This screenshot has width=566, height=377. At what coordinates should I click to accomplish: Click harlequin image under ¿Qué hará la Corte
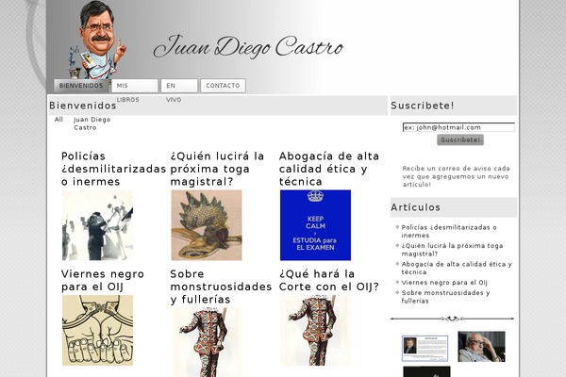tap(315, 331)
